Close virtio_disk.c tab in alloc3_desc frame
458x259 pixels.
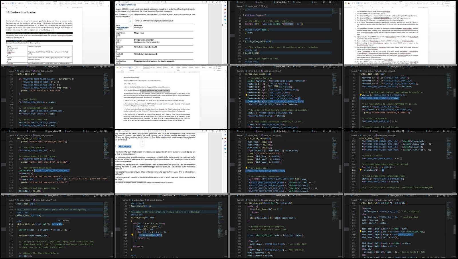[x=175, y=196]
